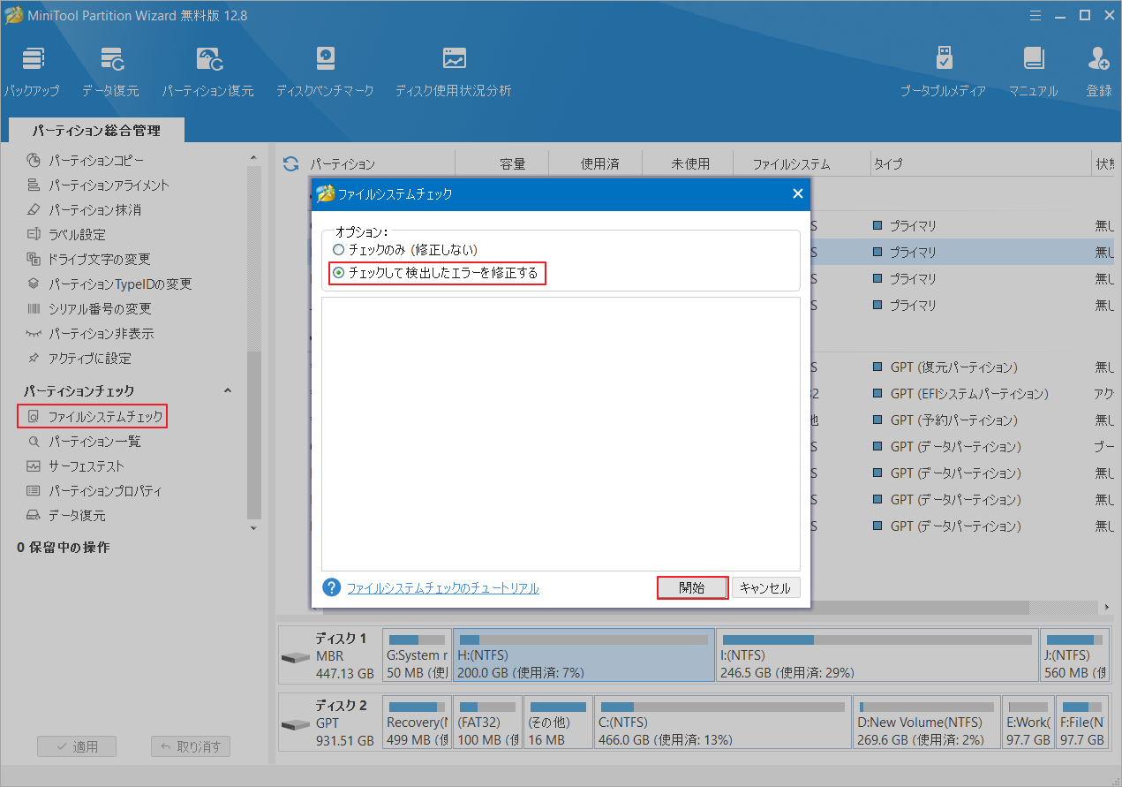Image resolution: width=1122 pixels, height=787 pixels.
Task: Click the 取り消す button
Action: click(x=191, y=746)
